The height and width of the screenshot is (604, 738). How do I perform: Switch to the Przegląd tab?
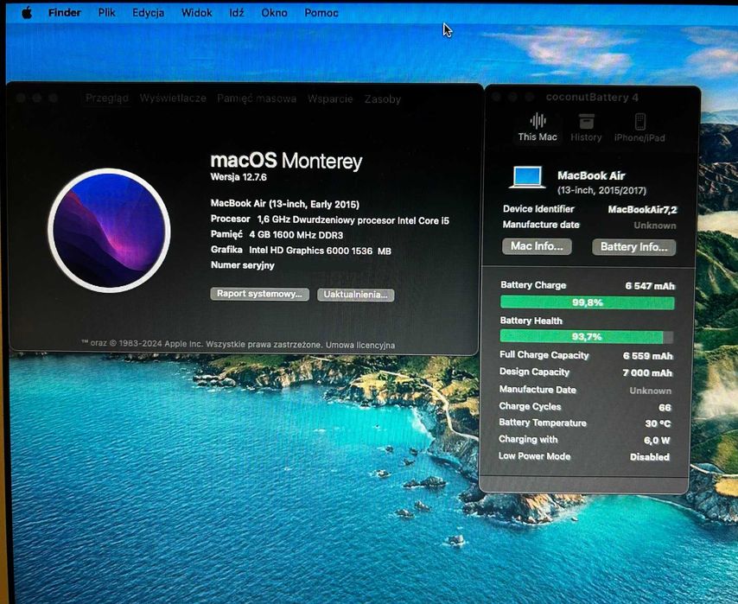(x=107, y=99)
